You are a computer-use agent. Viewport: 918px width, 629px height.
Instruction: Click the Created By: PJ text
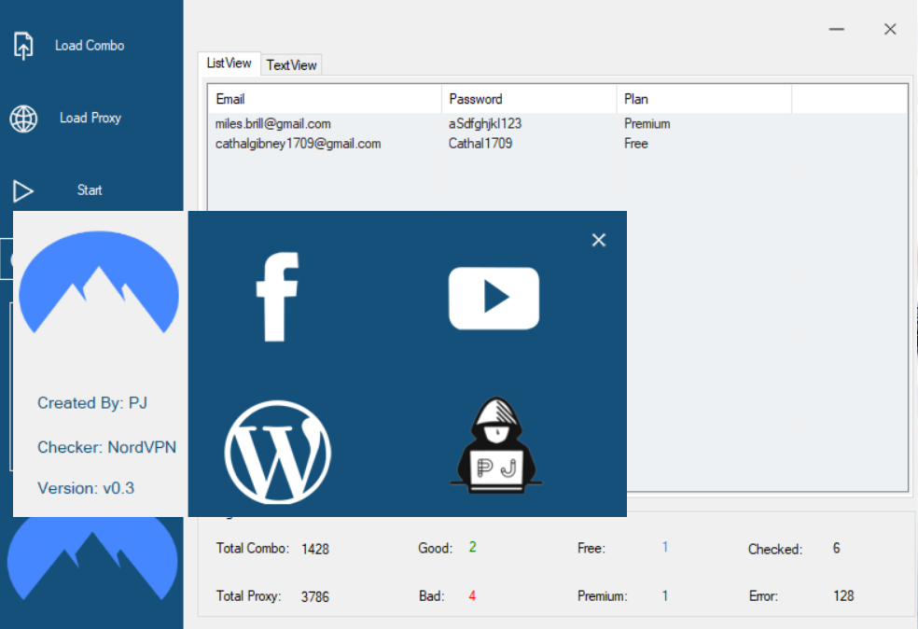(92, 403)
